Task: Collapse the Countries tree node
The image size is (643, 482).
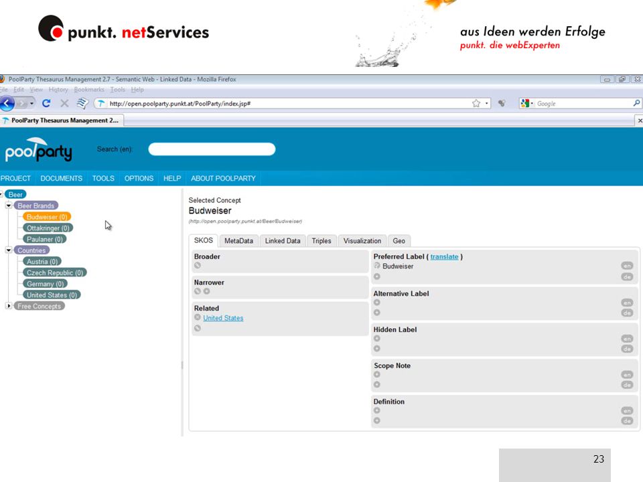Action: [x=9, y=250]
